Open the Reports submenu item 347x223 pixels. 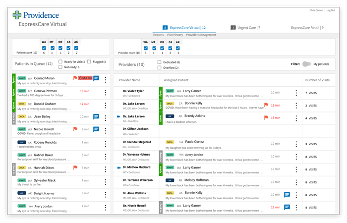[159, 35]
